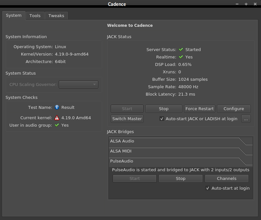Click the Server Status green checkmark icon
Viewport: 261px width, 220px height.
[x=181, y=49]
